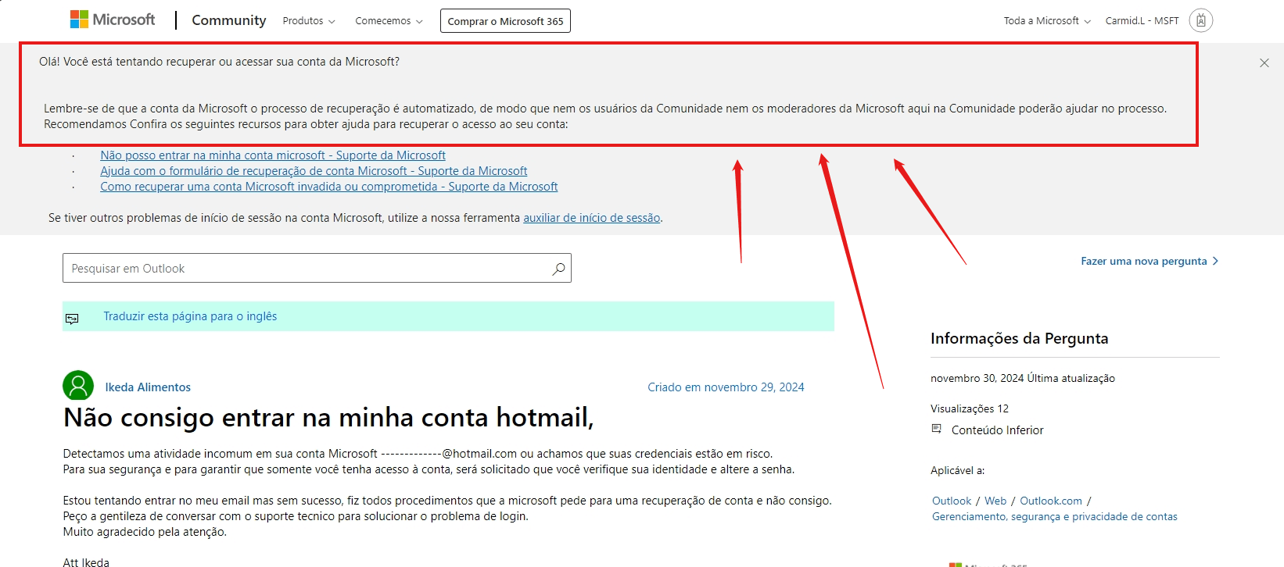Focus the Pesquisar em Outlook search field
Screen dimensions: 1284x567
point(317,268)
